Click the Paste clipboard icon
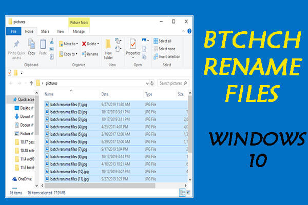 (x=43, y=44)
